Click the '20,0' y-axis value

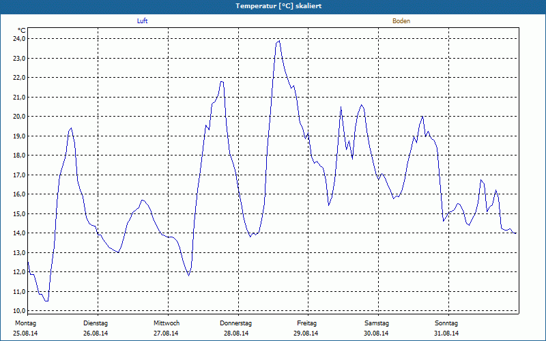pos(19,116)
